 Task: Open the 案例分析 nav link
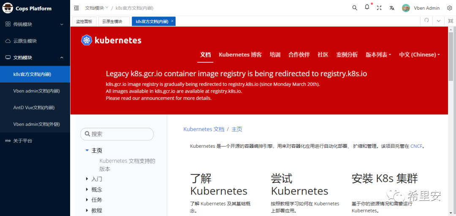[x=347, y=54]
